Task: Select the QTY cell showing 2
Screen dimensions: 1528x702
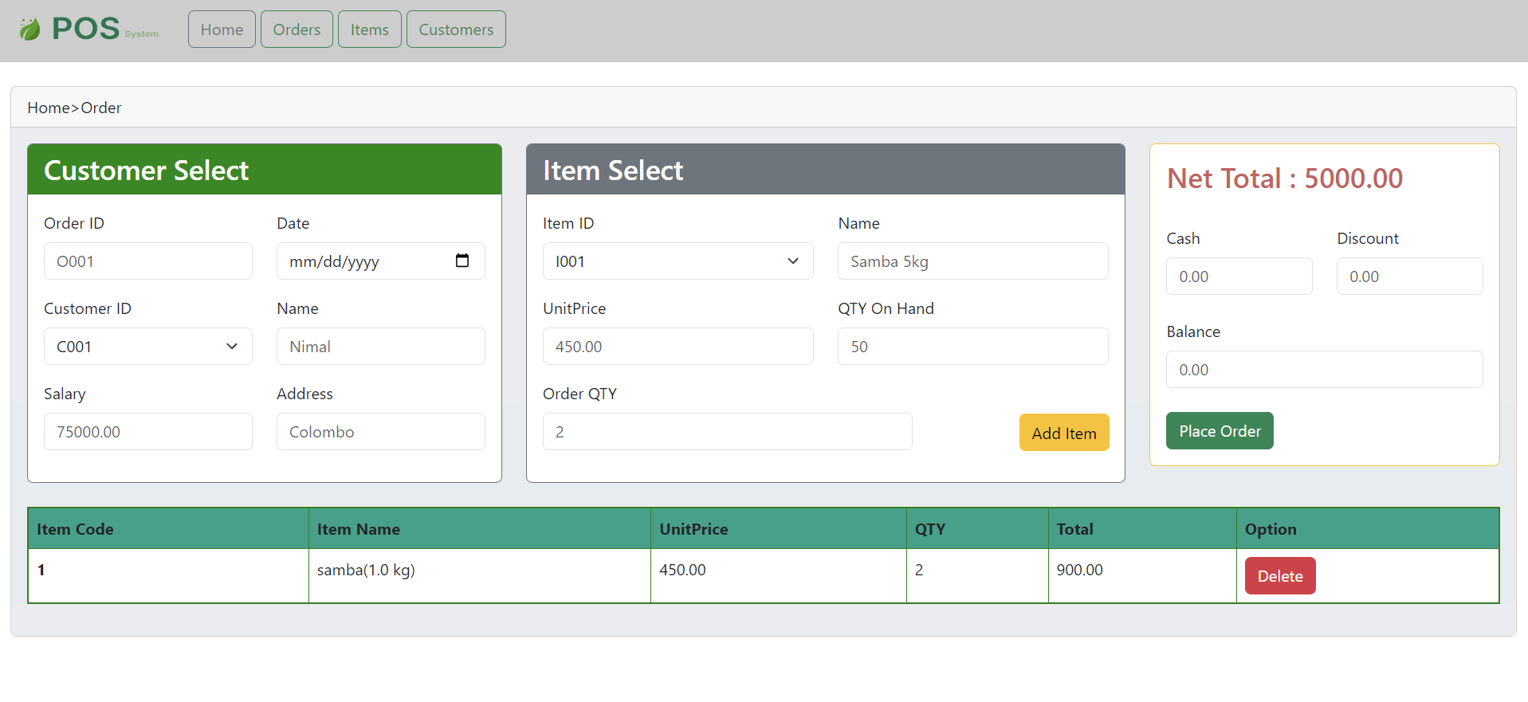Action: click(x=977, y=575)
